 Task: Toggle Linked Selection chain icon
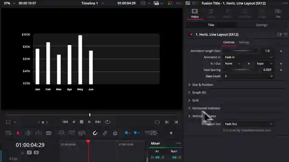(x=105, y=133)
